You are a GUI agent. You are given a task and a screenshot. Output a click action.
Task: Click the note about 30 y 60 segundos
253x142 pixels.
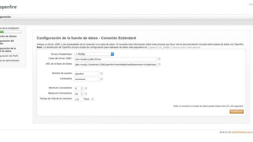click(209, 106)
